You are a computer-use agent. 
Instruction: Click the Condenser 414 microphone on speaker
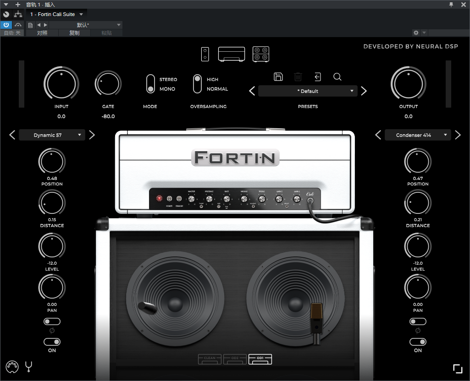[x=316, y=323]
